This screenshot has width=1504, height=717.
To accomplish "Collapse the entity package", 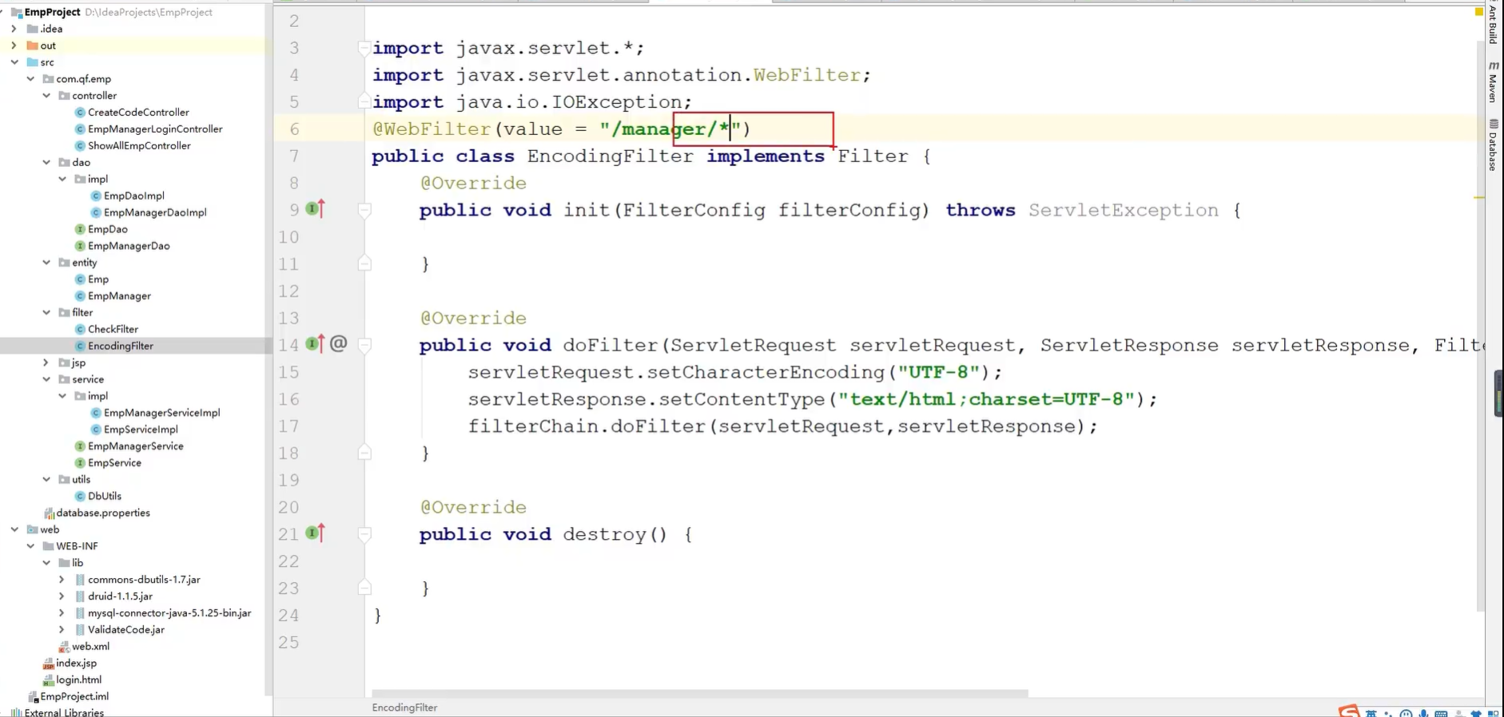I will tap(46, 263).
